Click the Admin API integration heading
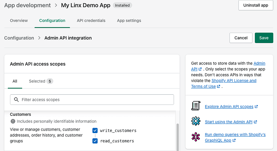The width and height of the screenshot is (277, 151). pos(68,38)
